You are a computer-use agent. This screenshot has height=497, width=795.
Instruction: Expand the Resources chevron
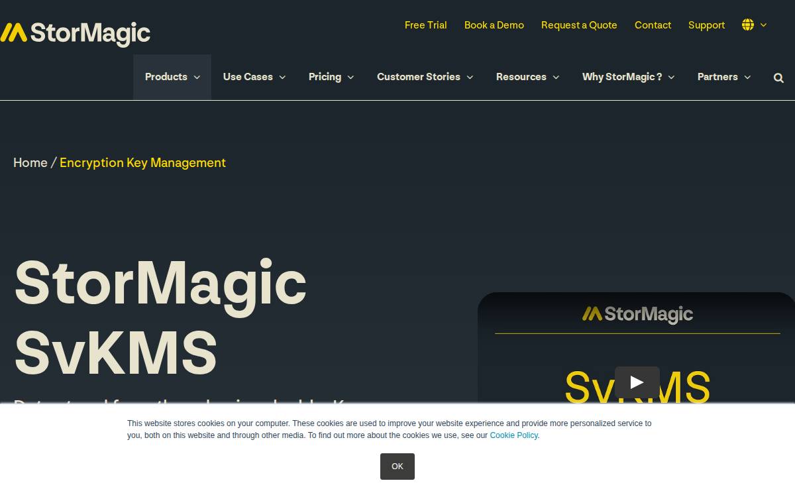pos(556,78)
